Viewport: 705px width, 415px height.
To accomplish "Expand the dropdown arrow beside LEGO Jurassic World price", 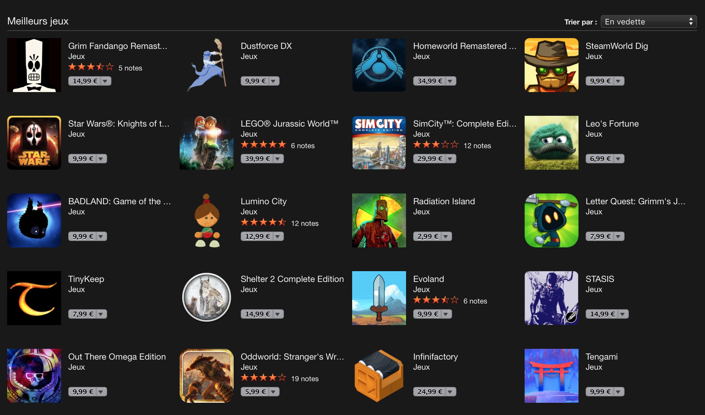I will click(x=278, y=159).
